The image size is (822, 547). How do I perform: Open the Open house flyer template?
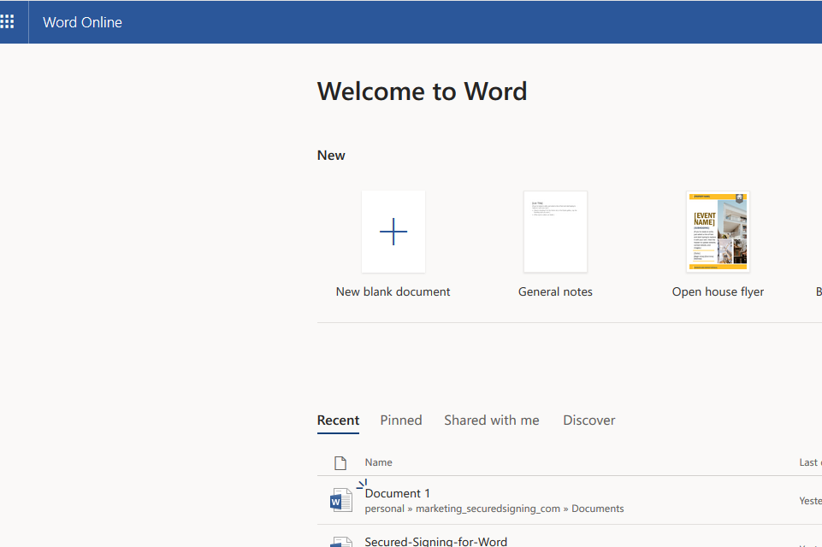718,232
